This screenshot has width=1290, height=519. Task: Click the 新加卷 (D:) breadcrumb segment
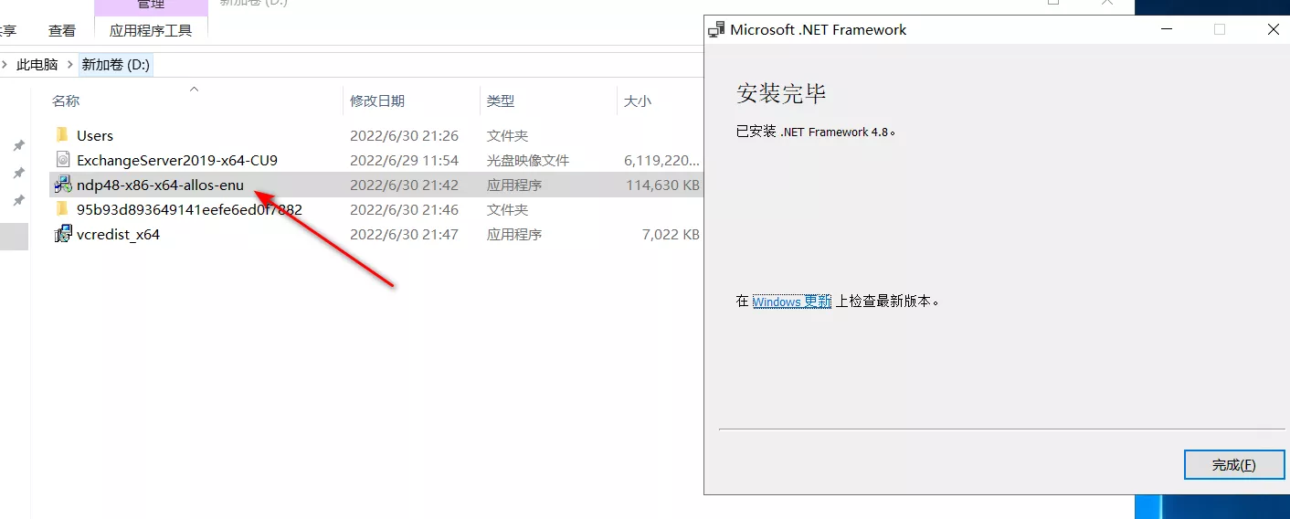point(116,65)
